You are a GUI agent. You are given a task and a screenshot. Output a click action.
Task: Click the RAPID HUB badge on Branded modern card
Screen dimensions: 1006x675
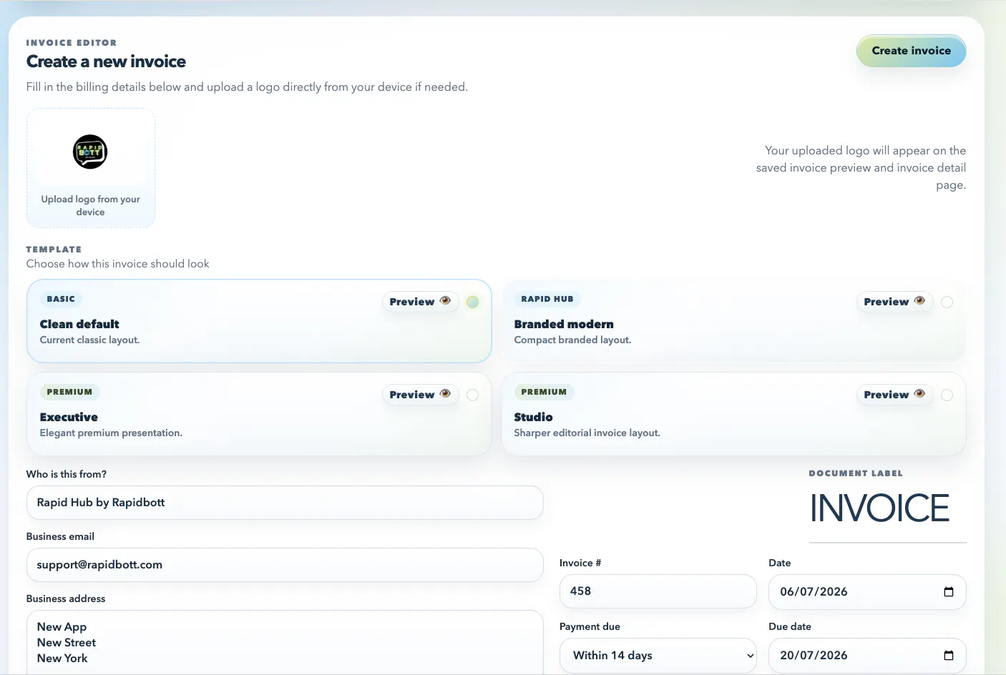[547, 299]
